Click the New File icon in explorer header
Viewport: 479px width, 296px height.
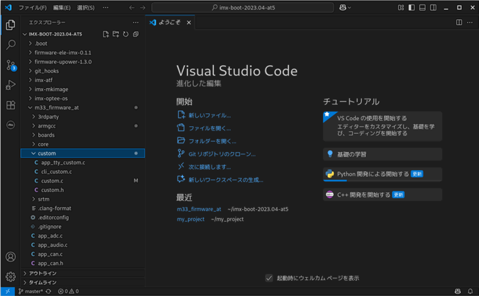[106, 34]
